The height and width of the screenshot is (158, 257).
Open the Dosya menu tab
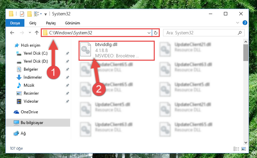[15, 23]
